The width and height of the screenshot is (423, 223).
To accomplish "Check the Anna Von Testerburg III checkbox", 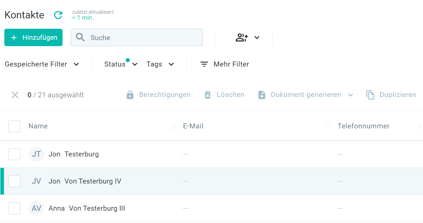I will coord(14,208).
